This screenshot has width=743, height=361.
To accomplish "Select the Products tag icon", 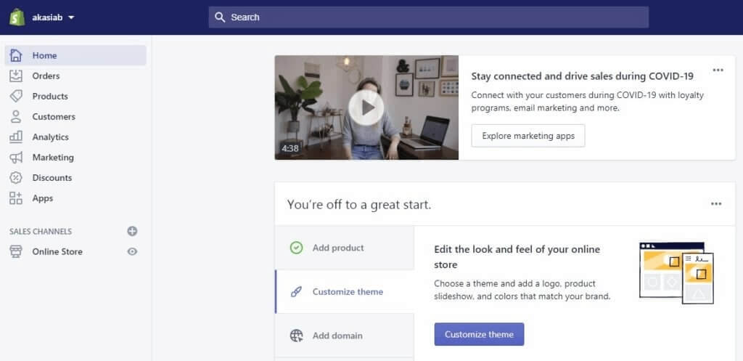I will (16, 96).
